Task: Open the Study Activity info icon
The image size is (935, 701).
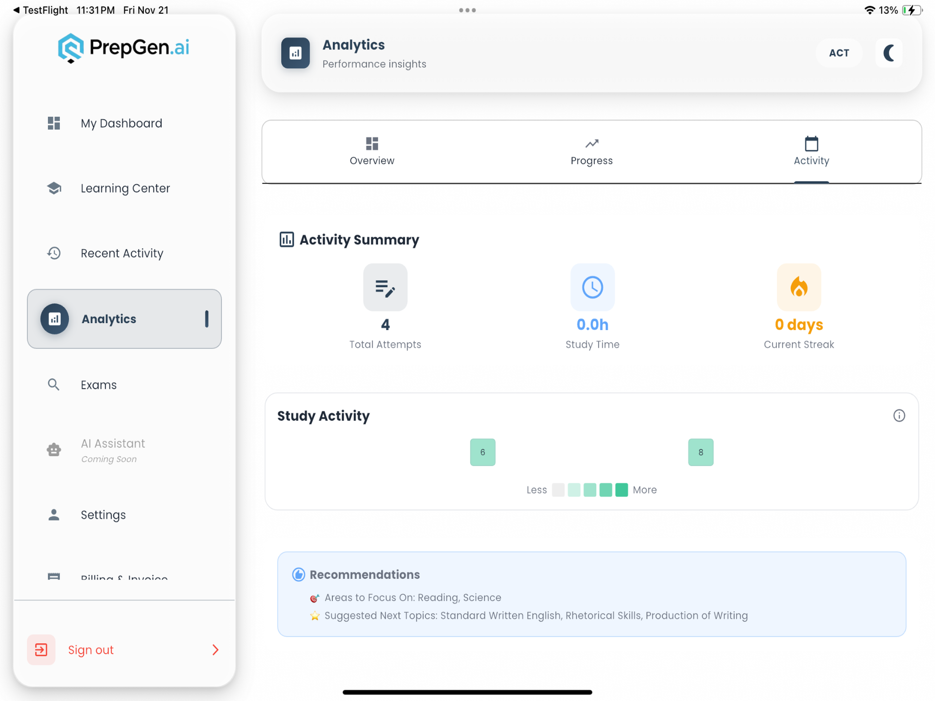Action: tap(899, 416)
